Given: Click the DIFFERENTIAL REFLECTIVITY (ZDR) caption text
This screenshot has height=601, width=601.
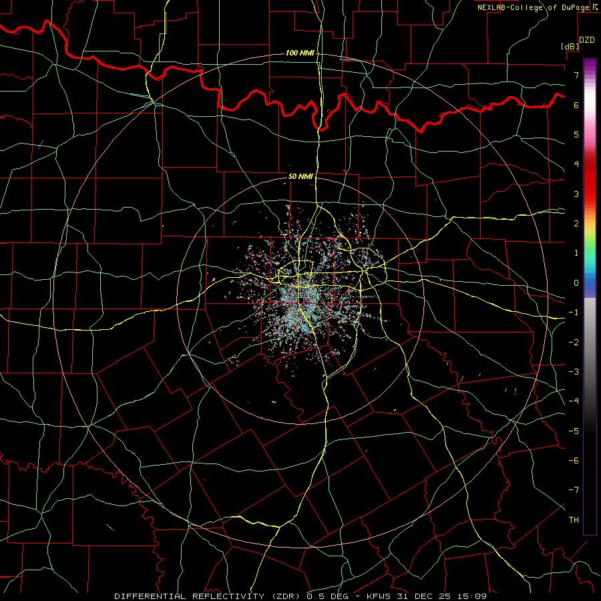Looking at the screenshot, I should (x=208, y=596).
